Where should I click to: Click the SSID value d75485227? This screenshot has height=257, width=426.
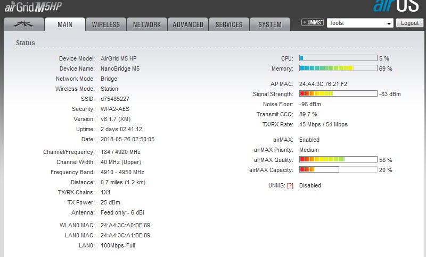[x=115, y=99]
